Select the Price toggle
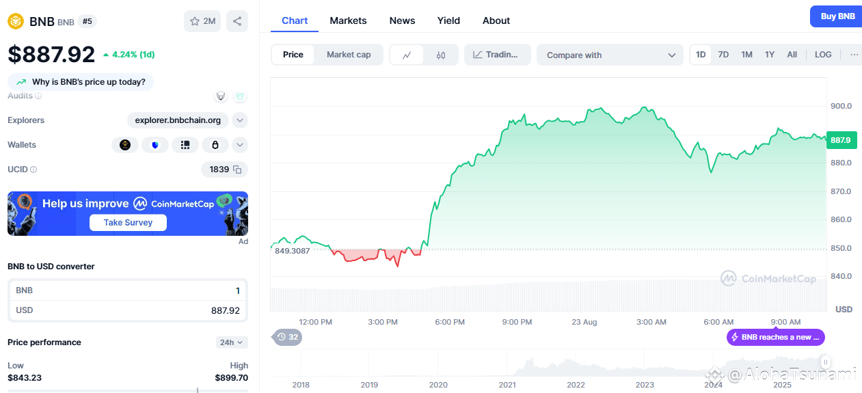The image size is (862, 393). (293, 55)
